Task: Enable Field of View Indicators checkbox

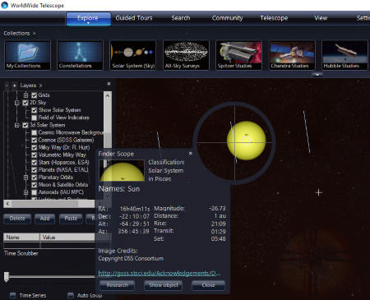Action: click(35, 118)
